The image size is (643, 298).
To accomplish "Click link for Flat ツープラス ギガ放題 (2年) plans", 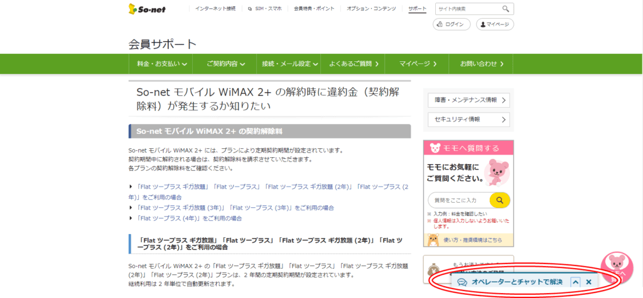I will pyautogui.click(x=268, y=192).
